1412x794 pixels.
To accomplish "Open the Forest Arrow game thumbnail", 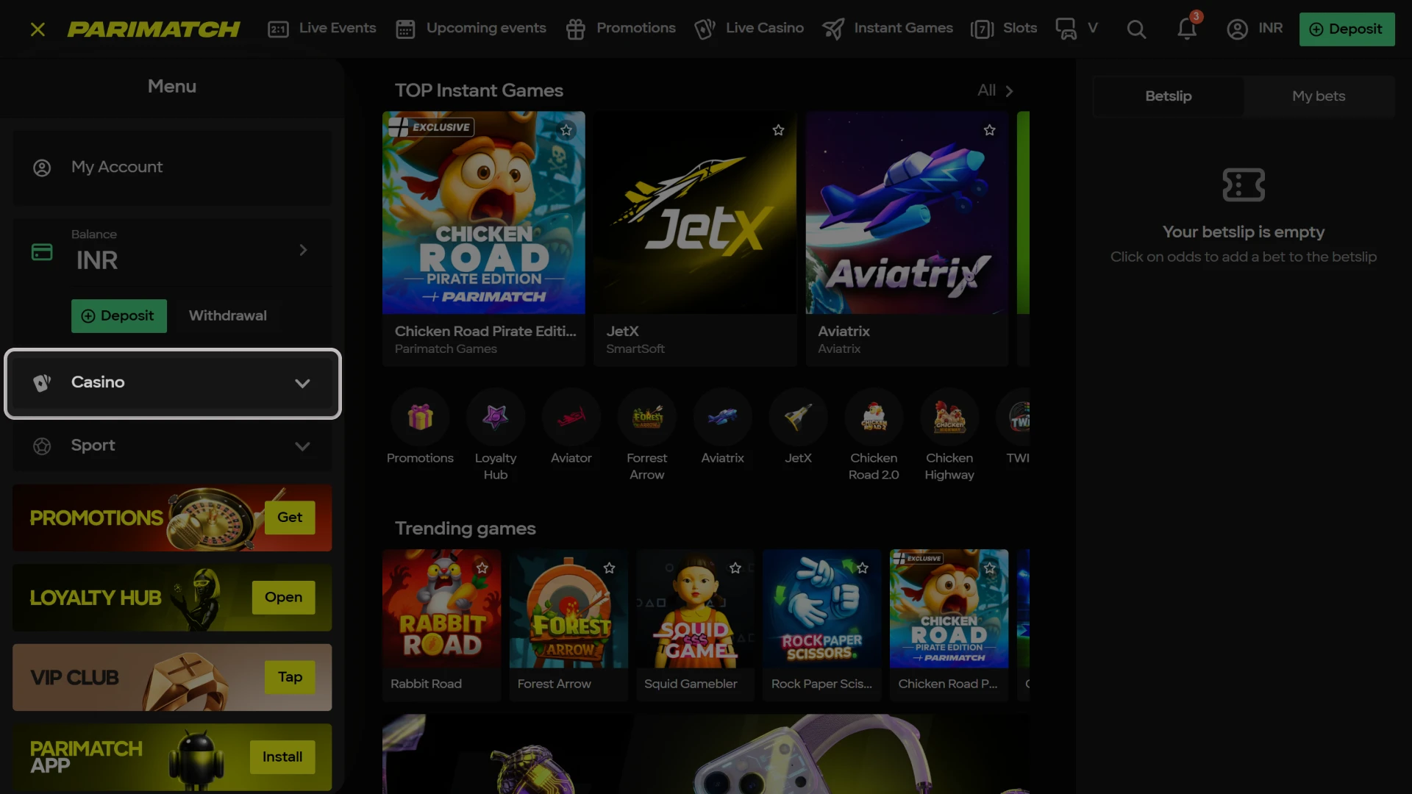I will [x=568, y=609].
